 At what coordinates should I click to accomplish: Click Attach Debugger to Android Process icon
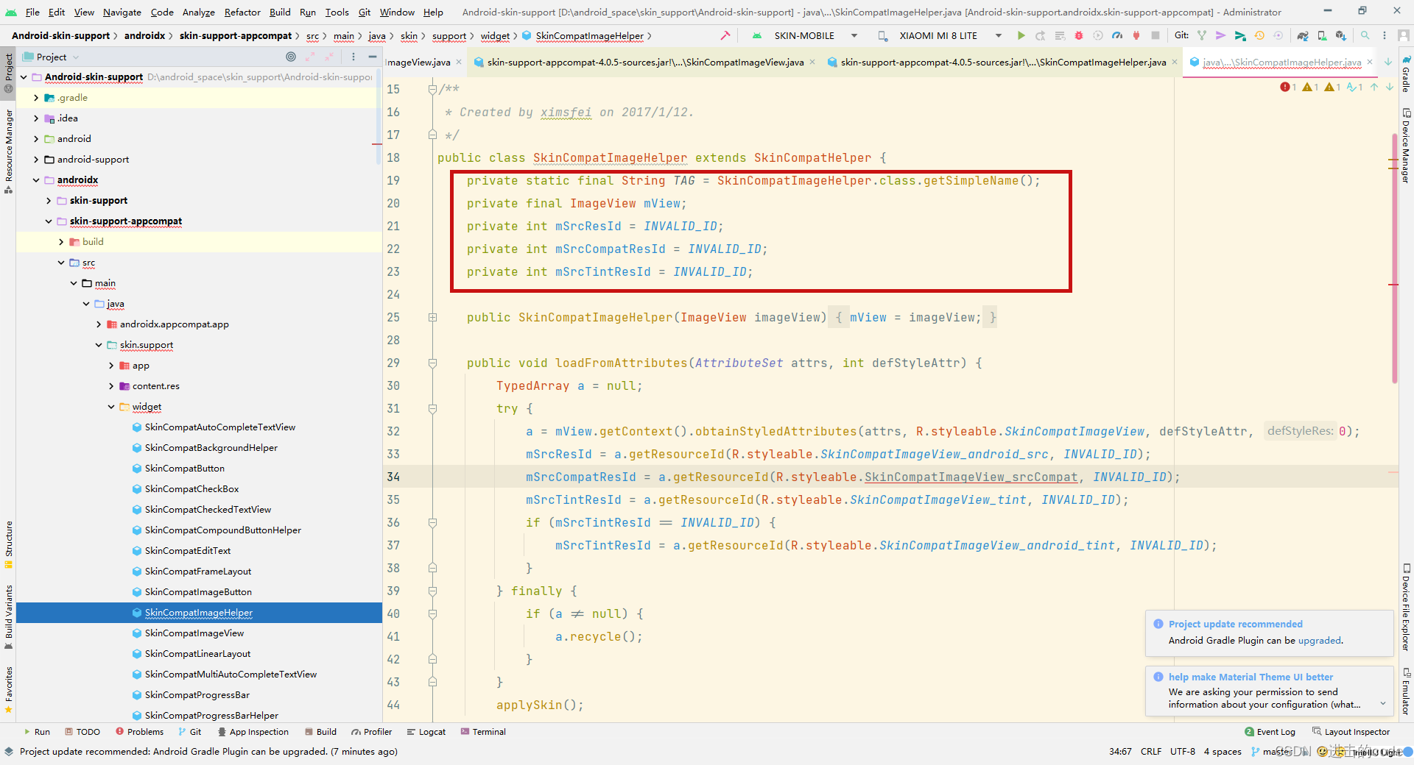1136,35
